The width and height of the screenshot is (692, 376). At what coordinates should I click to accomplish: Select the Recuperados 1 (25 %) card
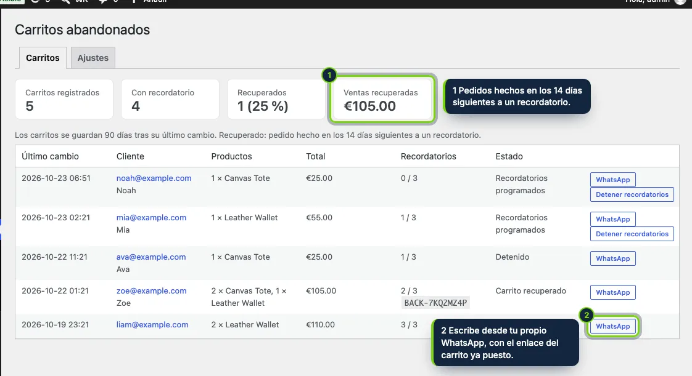click(276, 99)
